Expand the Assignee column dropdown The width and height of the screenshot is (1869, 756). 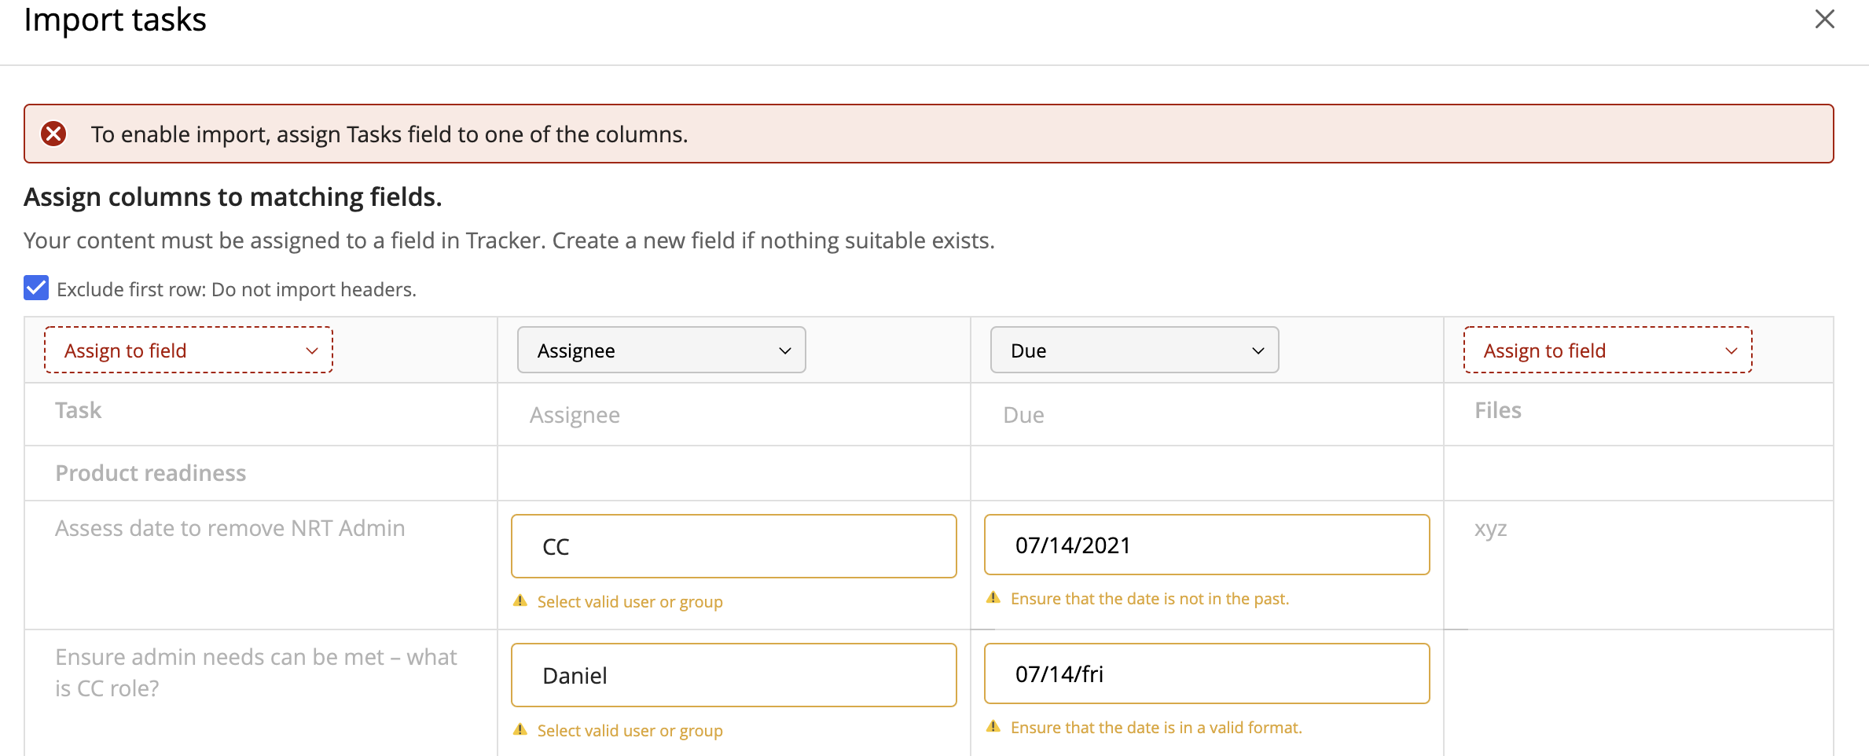(661, 350)
